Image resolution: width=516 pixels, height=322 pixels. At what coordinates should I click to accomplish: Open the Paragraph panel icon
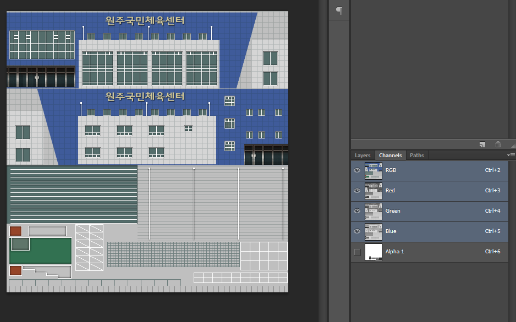tap(339, 10)
